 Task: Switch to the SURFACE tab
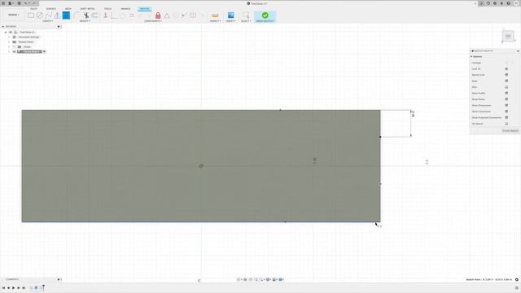50,9
